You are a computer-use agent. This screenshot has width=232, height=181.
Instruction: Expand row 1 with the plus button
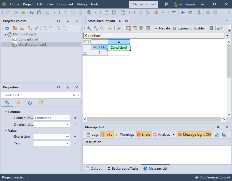coord(85,53)
